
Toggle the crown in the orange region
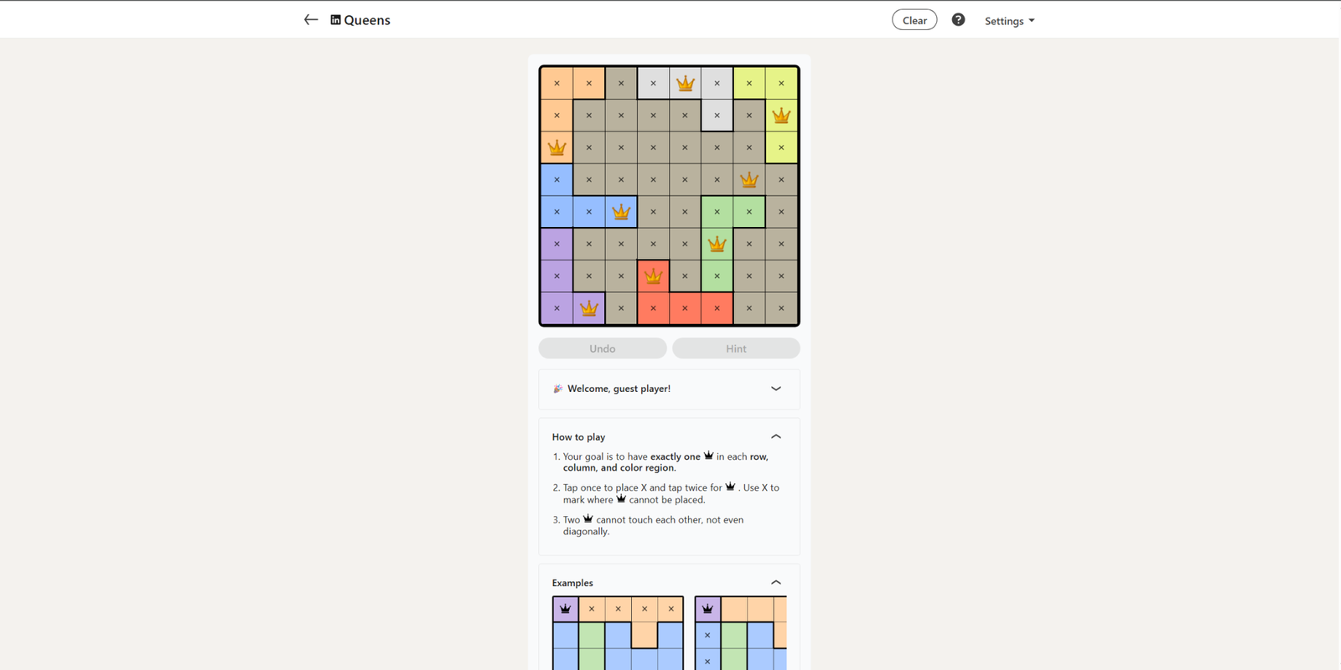[557, 148]
